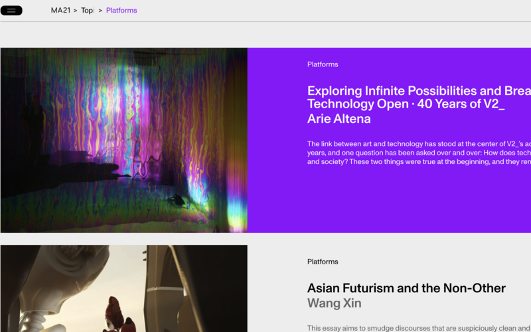Click the 'This essay aims to smudge' excerpt
Image resolution: width=531 pixels, height=332 pixels.
click(418, 328)
